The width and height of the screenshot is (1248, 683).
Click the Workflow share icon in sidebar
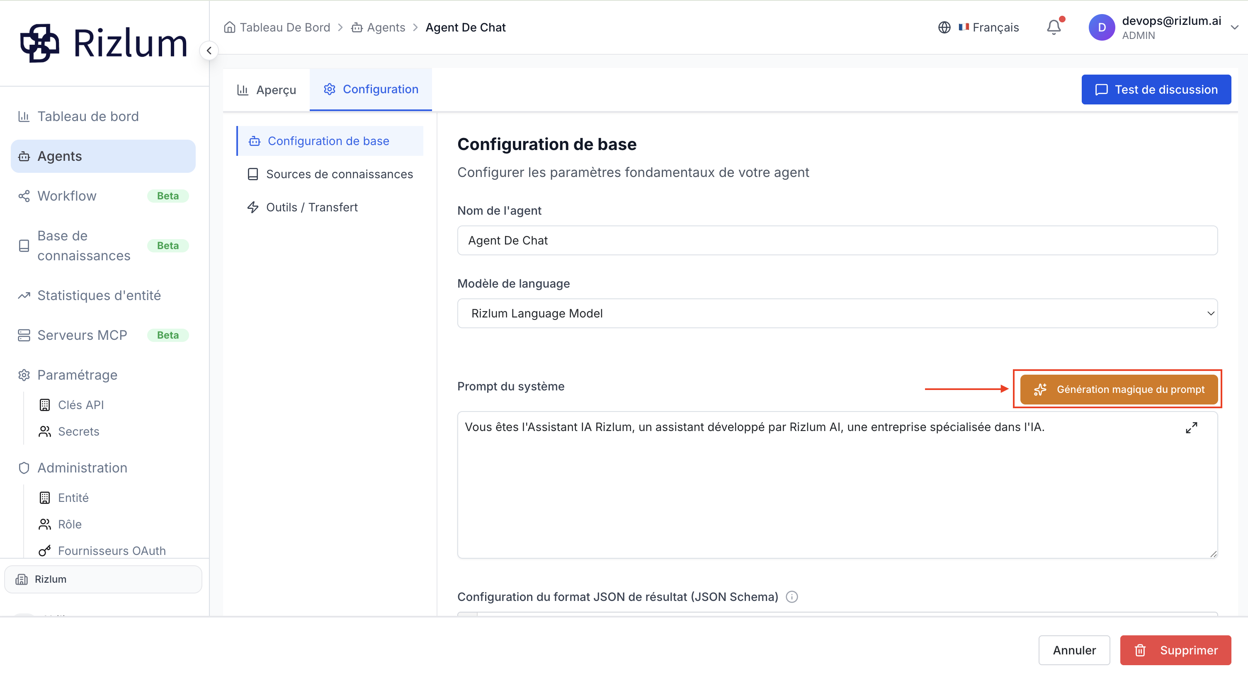pos(24,196)
